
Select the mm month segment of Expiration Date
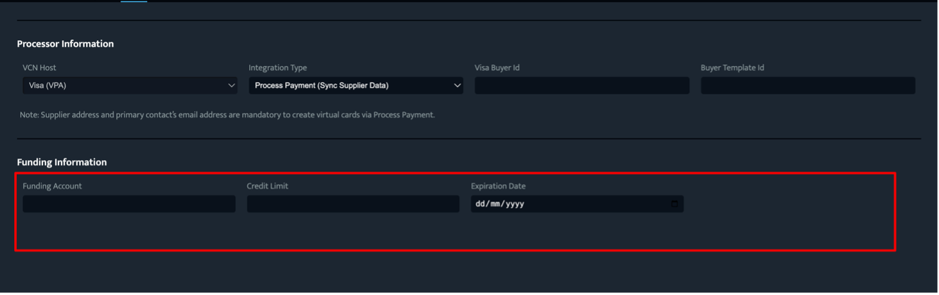[x=494, y=205]
